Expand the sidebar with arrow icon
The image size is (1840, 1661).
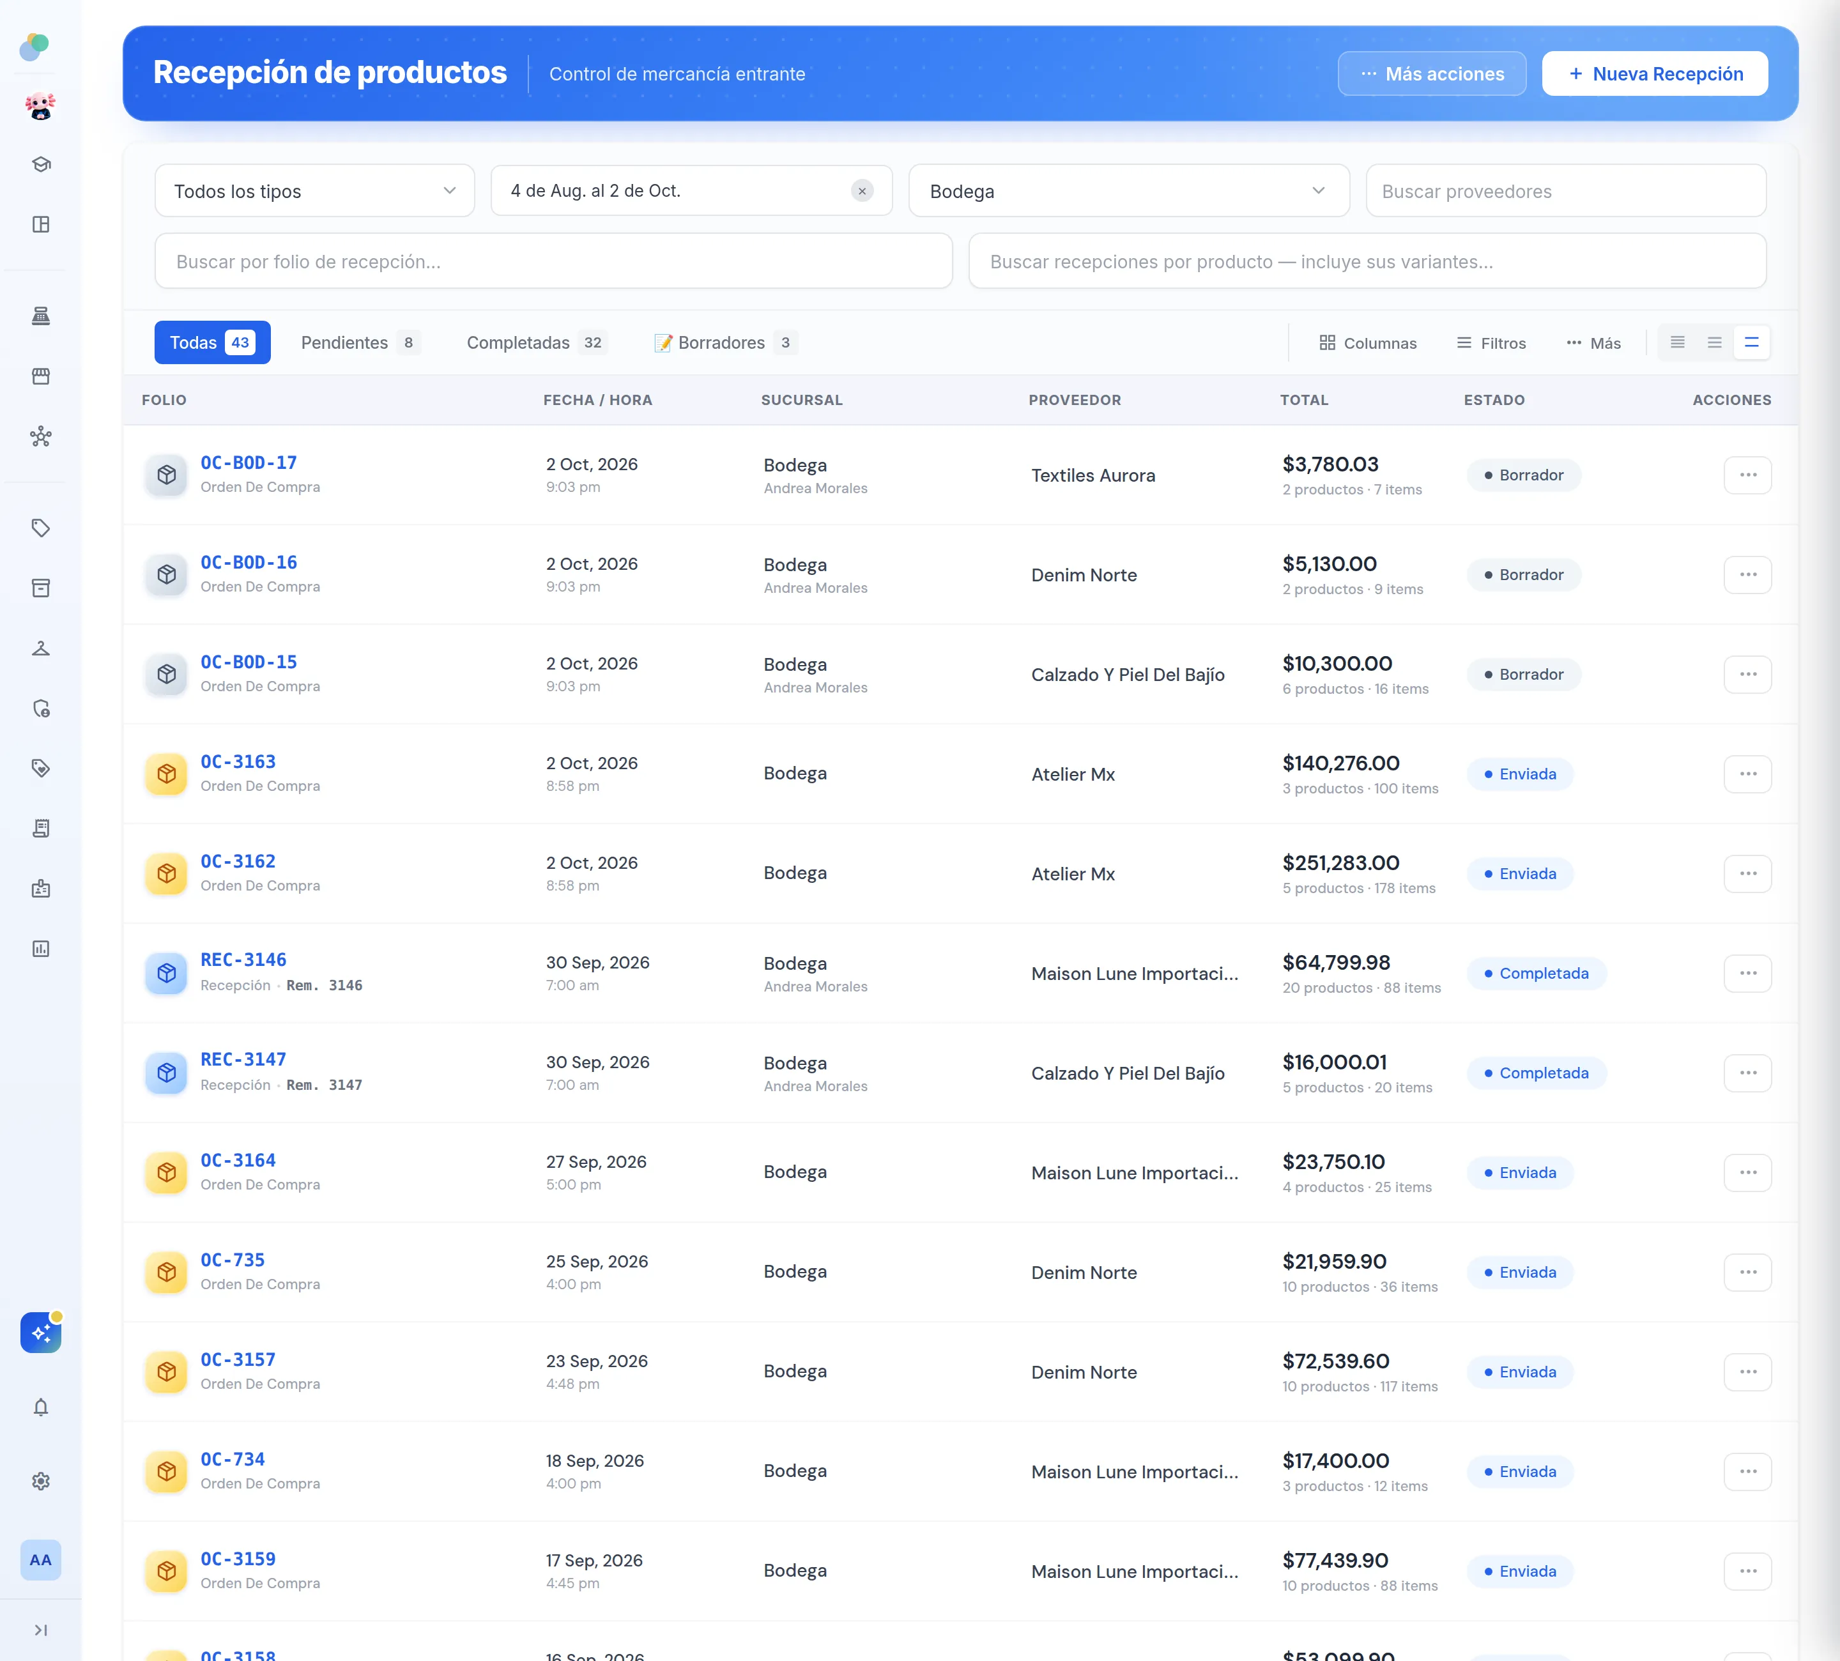pos(41,1630)
